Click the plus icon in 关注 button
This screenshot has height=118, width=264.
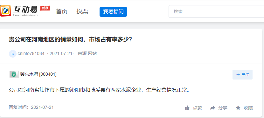238,75
